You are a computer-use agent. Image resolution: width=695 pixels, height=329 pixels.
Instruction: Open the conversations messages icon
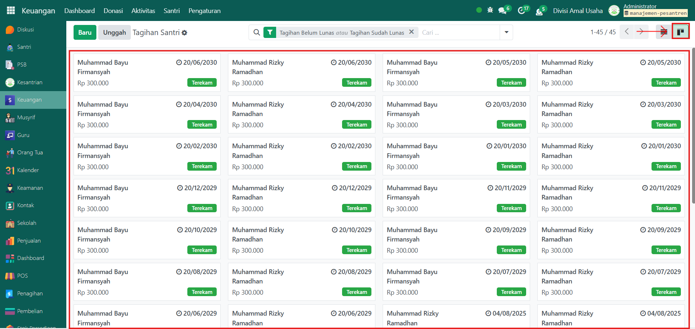click(503, 10)
